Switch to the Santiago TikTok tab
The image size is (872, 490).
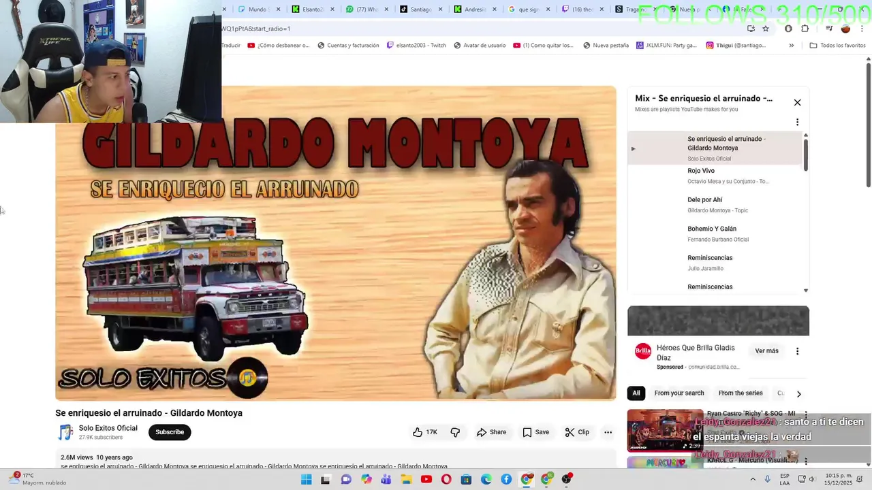[x=421, y=10]
